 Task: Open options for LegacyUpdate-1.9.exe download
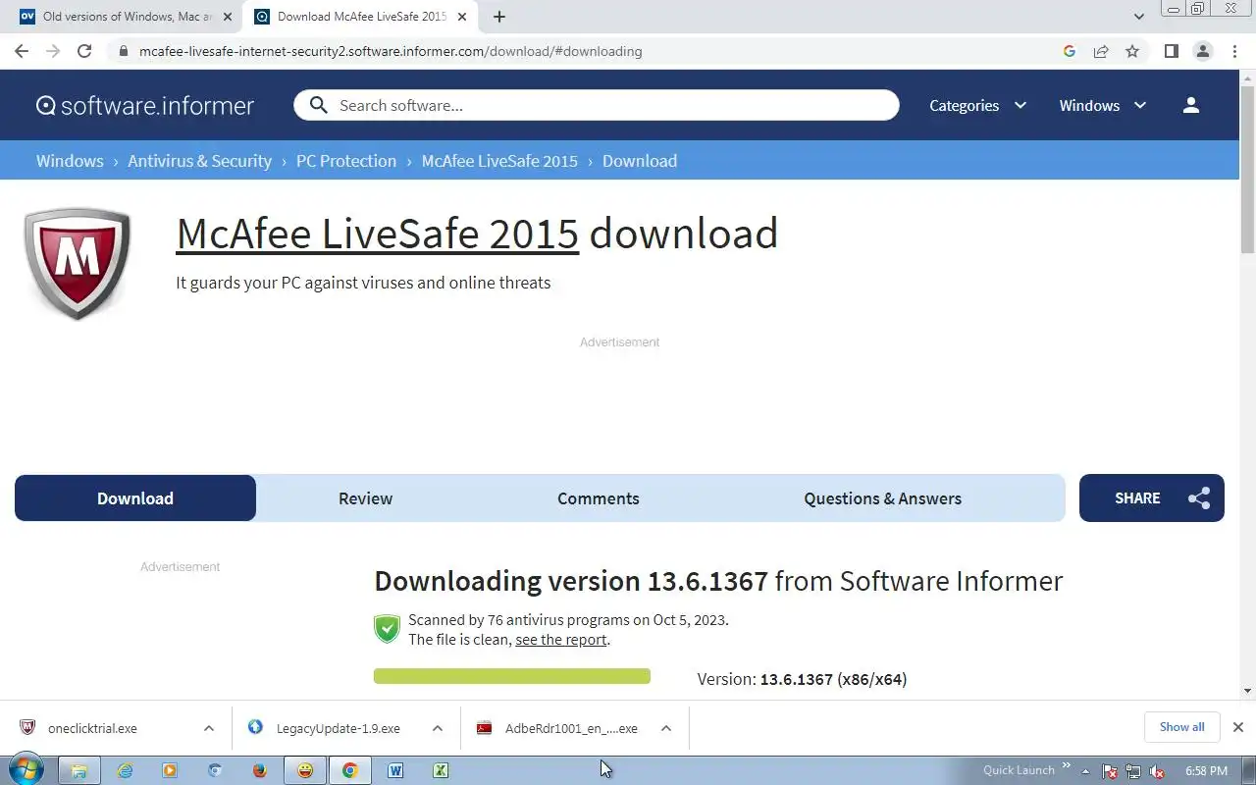click(438, 728)
